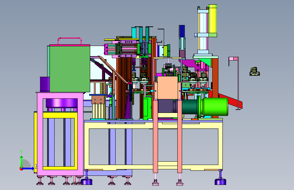Screen dimensions: 294x190
Task: Select the blue striped motor at the top center
Action: (x=182, y=31)
